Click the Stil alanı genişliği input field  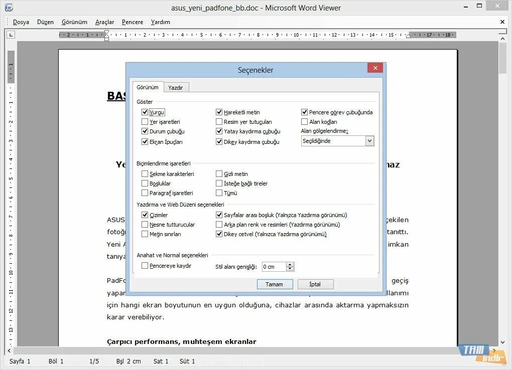[274, 267]
